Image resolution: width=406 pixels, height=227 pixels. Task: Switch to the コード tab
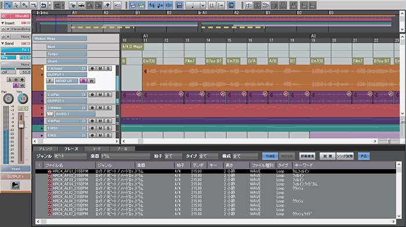coord(97,149)
